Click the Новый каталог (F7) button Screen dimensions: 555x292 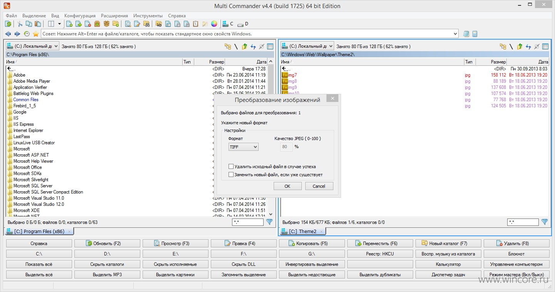coord(448,244)
